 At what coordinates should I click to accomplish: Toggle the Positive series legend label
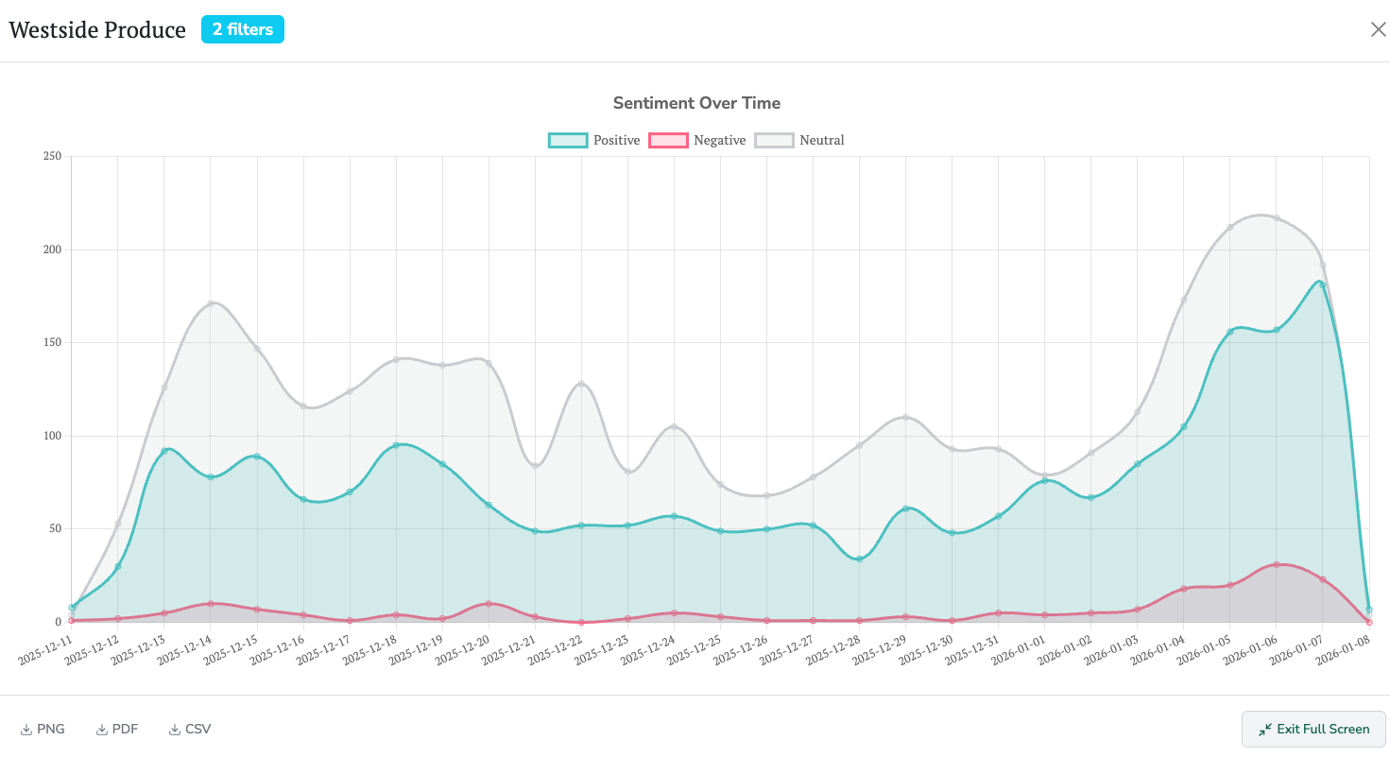(x=616, y=140)
